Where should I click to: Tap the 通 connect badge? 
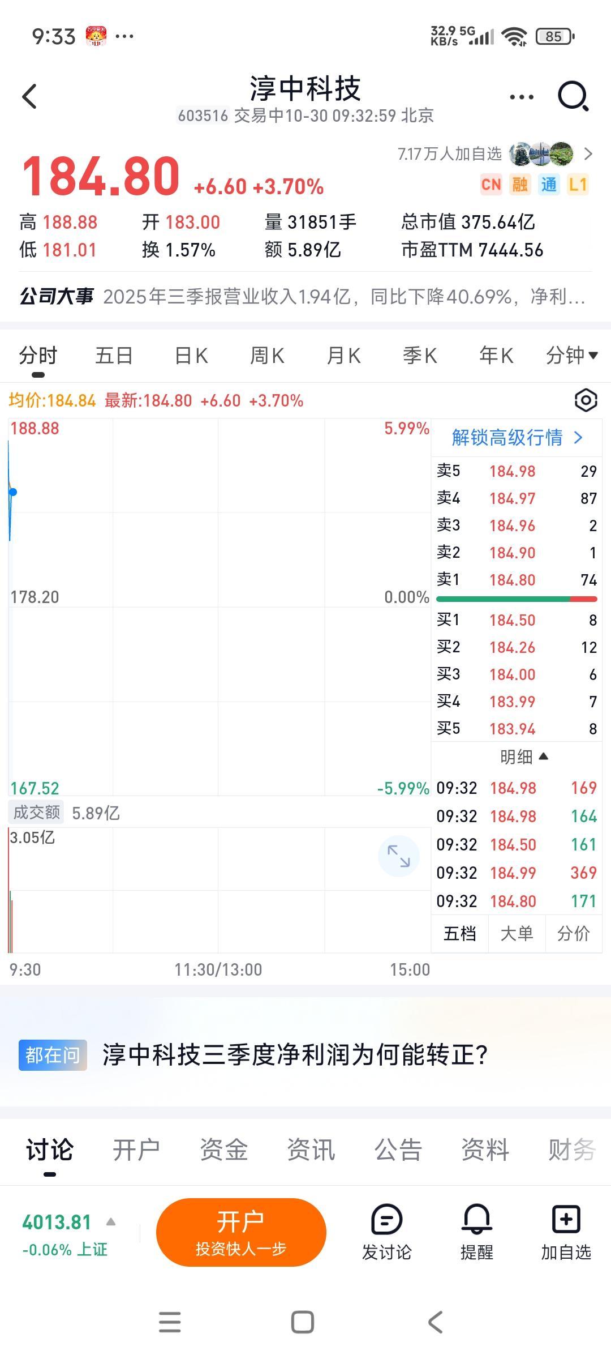549,185
